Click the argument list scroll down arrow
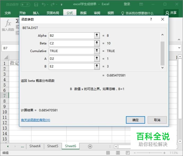183x156 pixels. (162, 68)
